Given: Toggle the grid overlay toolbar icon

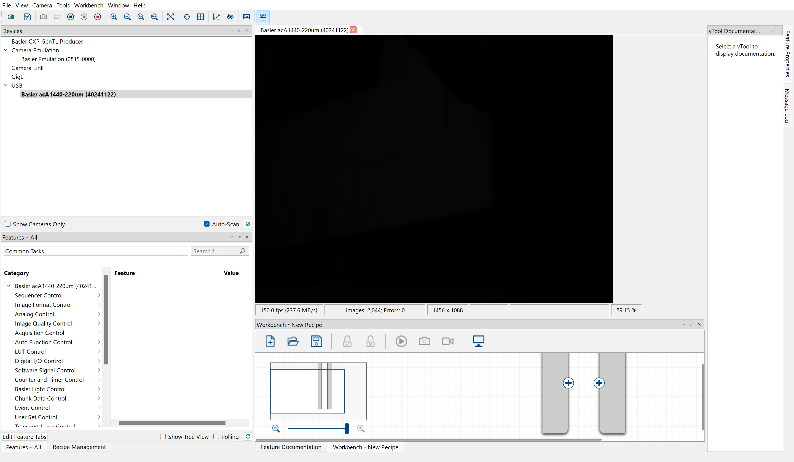Looking at the screenshot, I should tap(200, 17).
